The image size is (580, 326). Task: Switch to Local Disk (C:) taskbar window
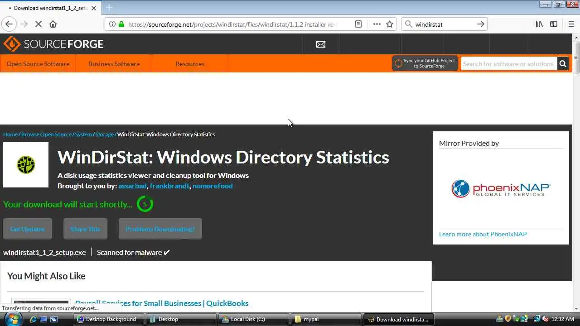tap(253, 319)
